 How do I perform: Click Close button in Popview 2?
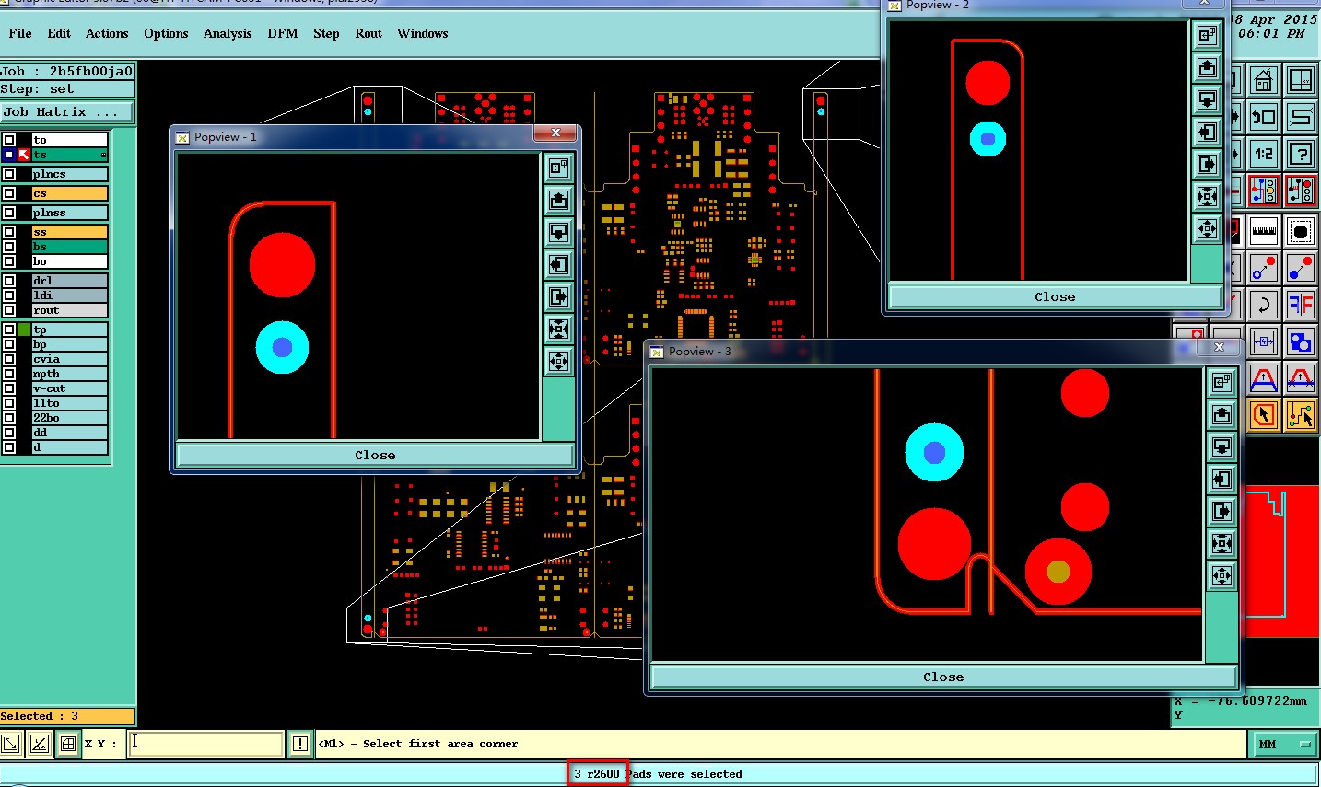point(1055,296)
